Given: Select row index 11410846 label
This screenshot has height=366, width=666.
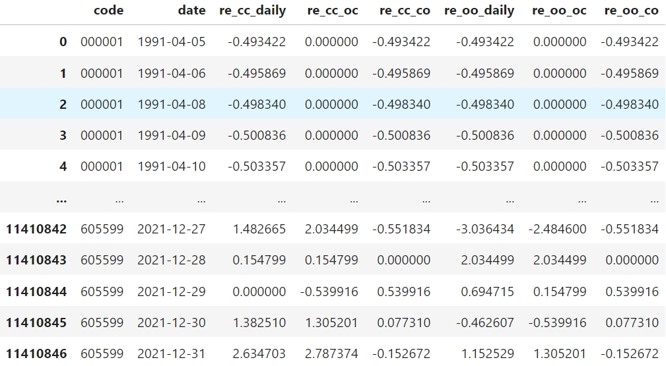Looking at the screenshot, I should (36, 354).
